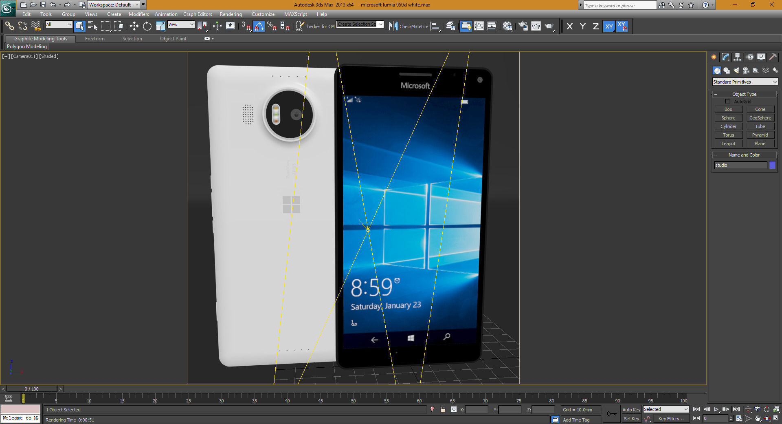782x424 pixels.
Task: Toggle Angle Snap button
Action: 259,26
